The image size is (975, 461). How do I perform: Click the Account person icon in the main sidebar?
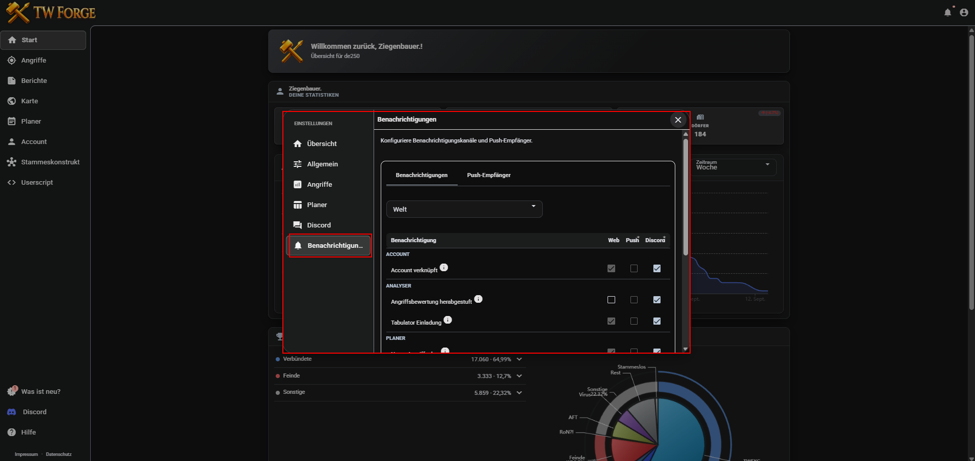[12, 142]
